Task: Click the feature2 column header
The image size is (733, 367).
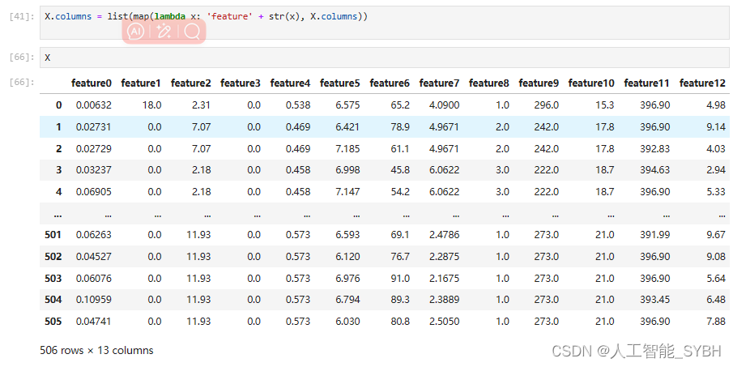Action: (190, 83)
